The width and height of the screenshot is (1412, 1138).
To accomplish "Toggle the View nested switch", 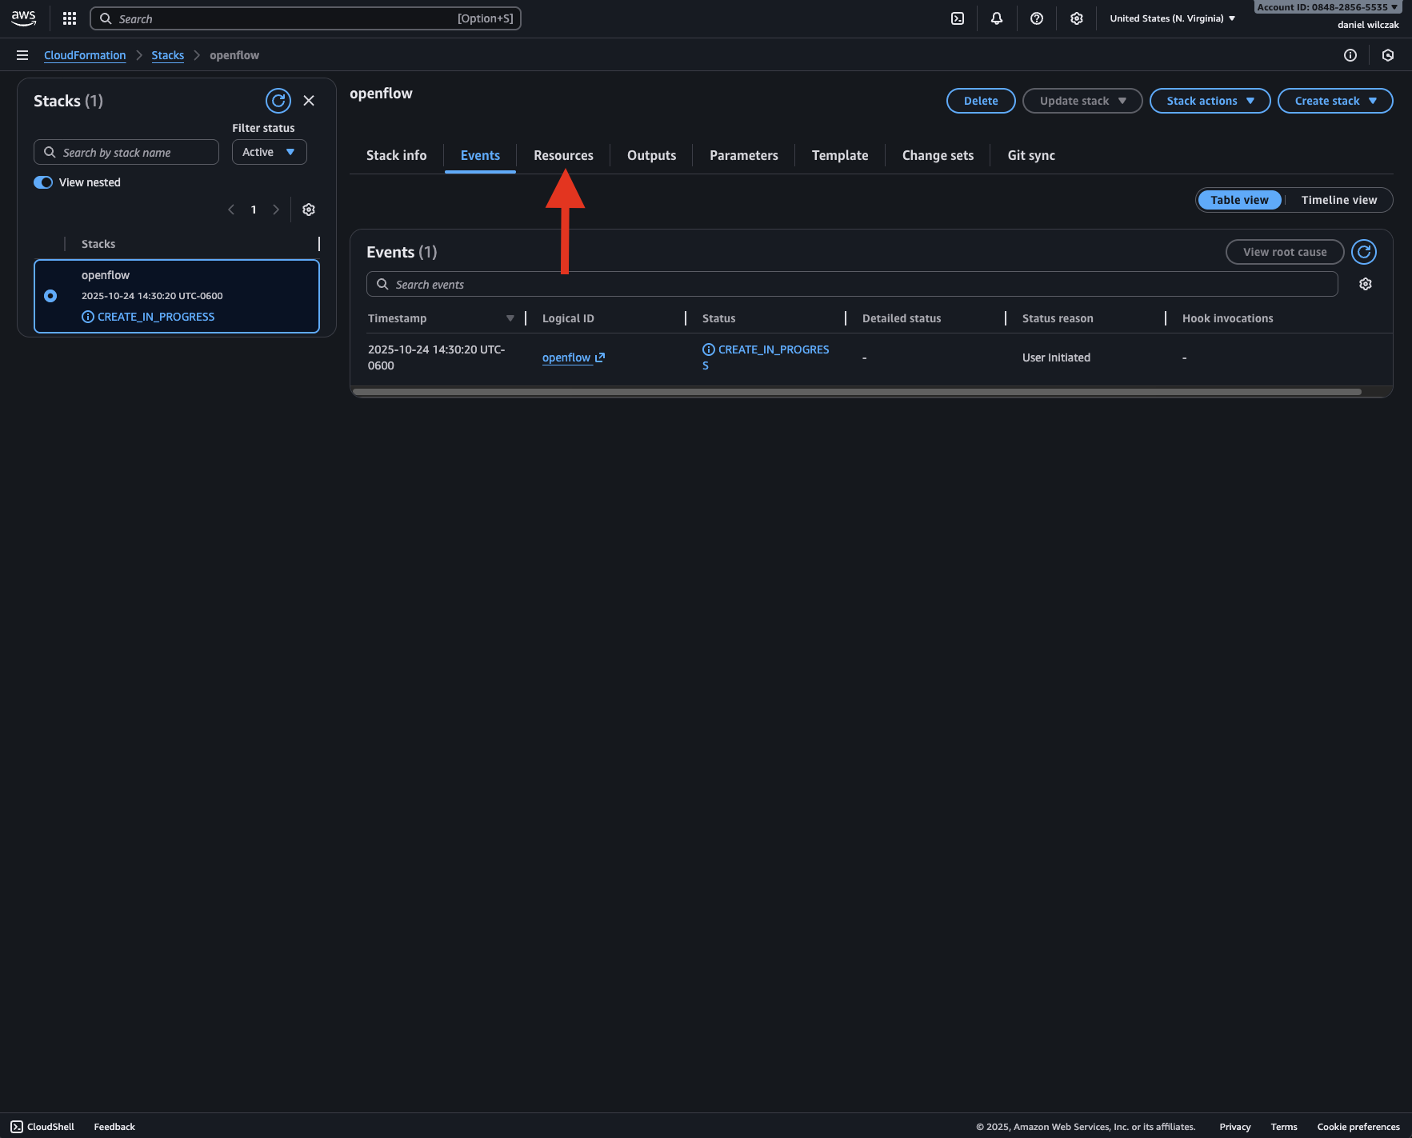I will tap(43, 182).
